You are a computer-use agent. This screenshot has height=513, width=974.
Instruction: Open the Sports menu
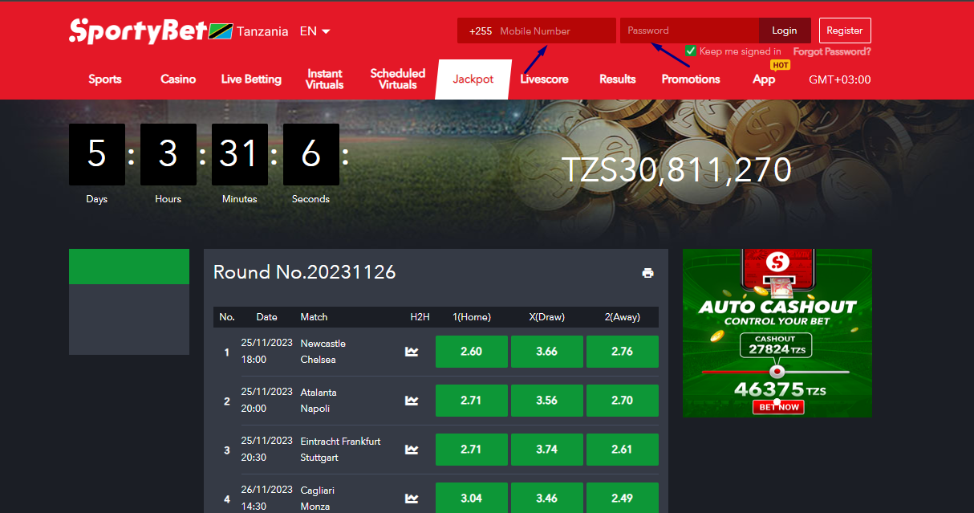coord(105,79)
